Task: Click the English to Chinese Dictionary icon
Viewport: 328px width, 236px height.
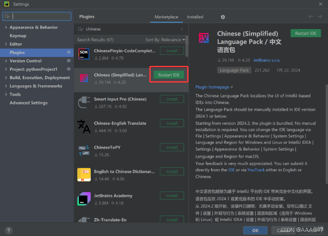Action: point(84,175)
